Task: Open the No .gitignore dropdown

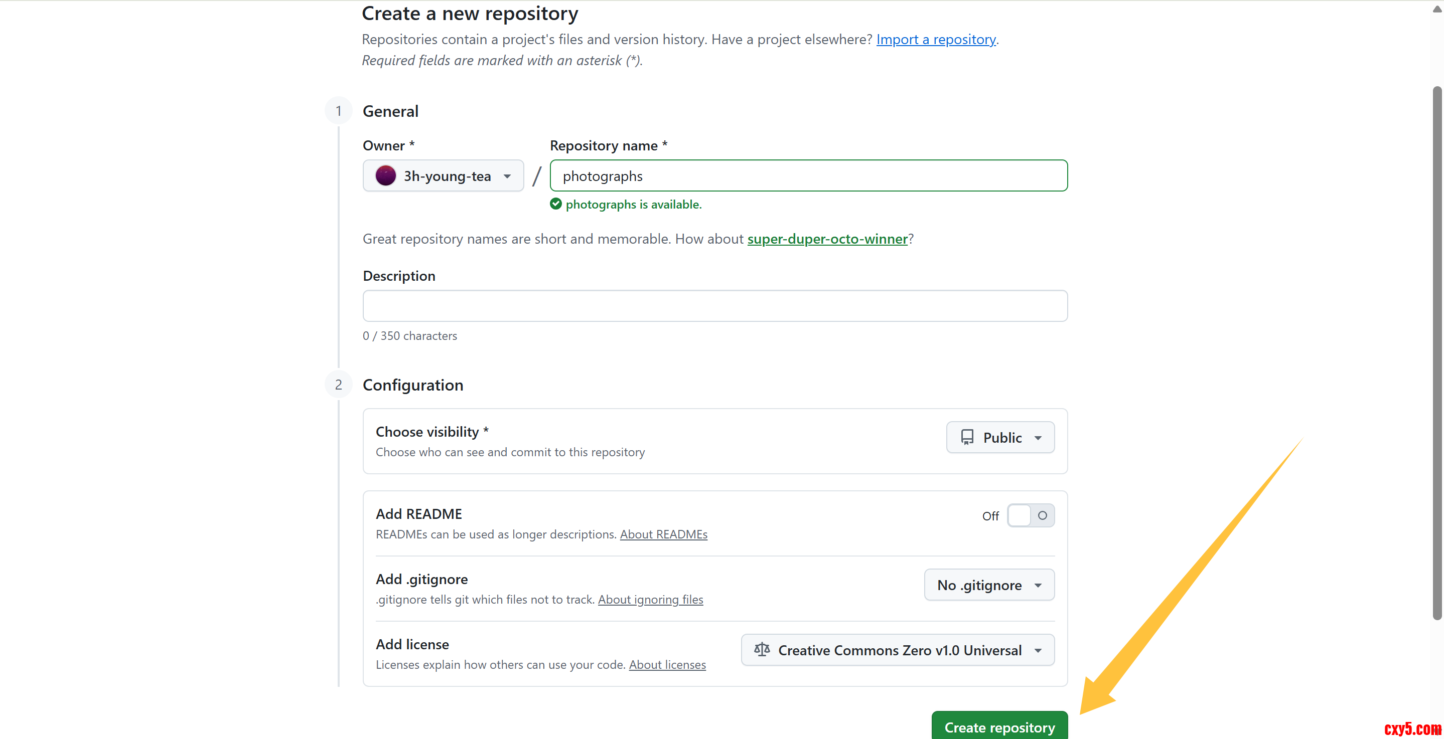Action: point(989,585)
